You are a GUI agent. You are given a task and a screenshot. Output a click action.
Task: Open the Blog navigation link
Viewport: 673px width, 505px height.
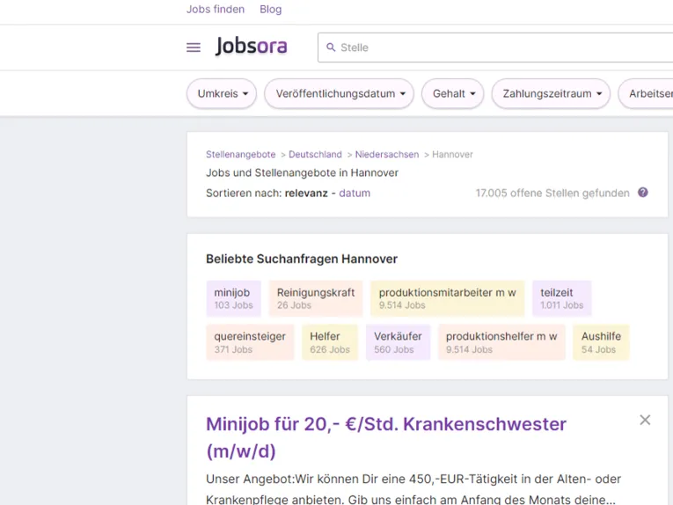pos(271,9)
